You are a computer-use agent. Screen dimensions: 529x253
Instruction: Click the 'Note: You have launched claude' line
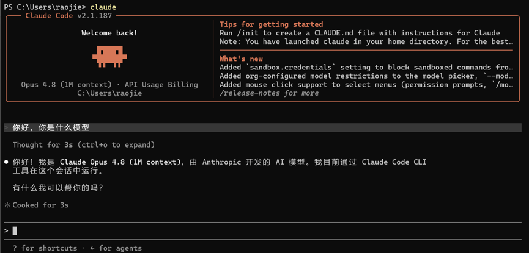[x=367, y=41]
